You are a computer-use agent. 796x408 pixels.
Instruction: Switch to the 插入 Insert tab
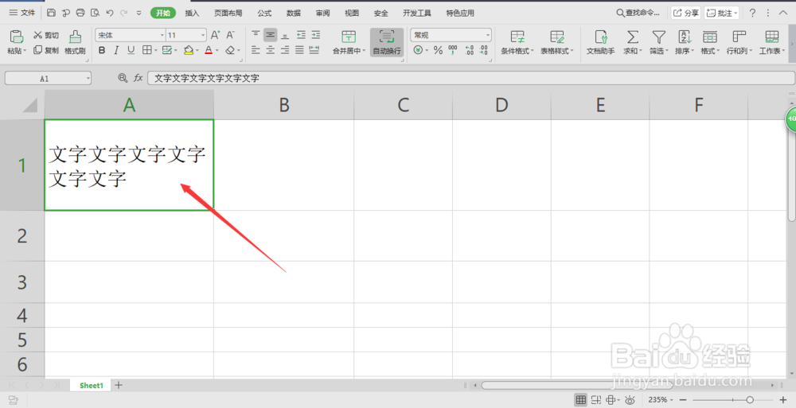pyautogui.click(x=192, y=14)
